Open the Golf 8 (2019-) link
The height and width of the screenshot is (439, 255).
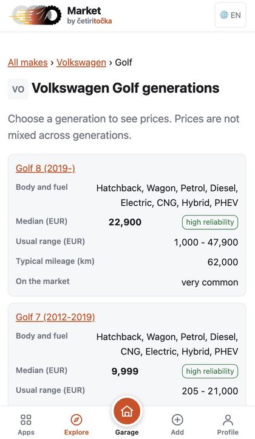pos(46,168)
